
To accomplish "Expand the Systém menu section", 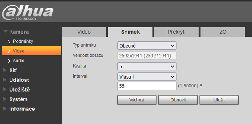I will click(x=18, y=99).
